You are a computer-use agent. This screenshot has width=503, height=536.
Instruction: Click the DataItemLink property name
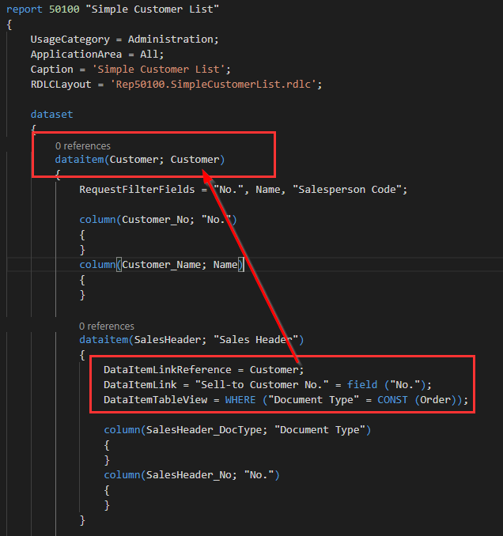point(140,385)
